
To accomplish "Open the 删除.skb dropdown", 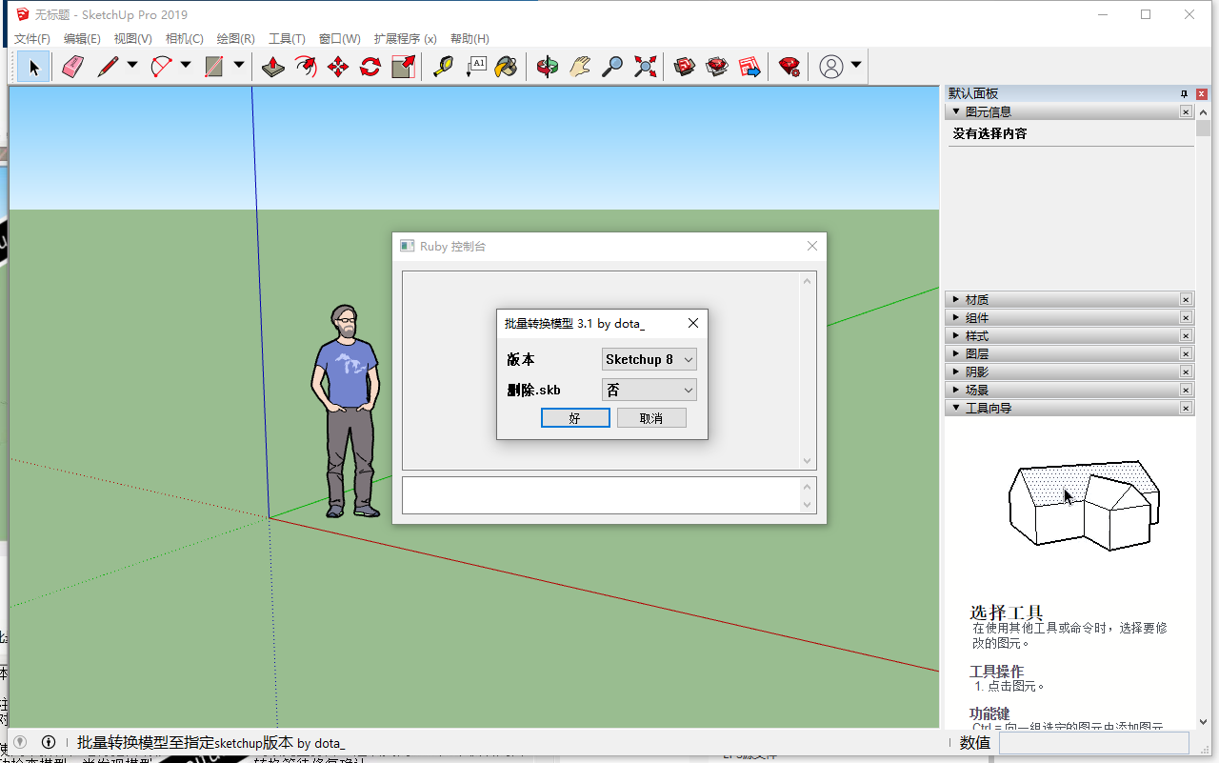I will point(649,390).
